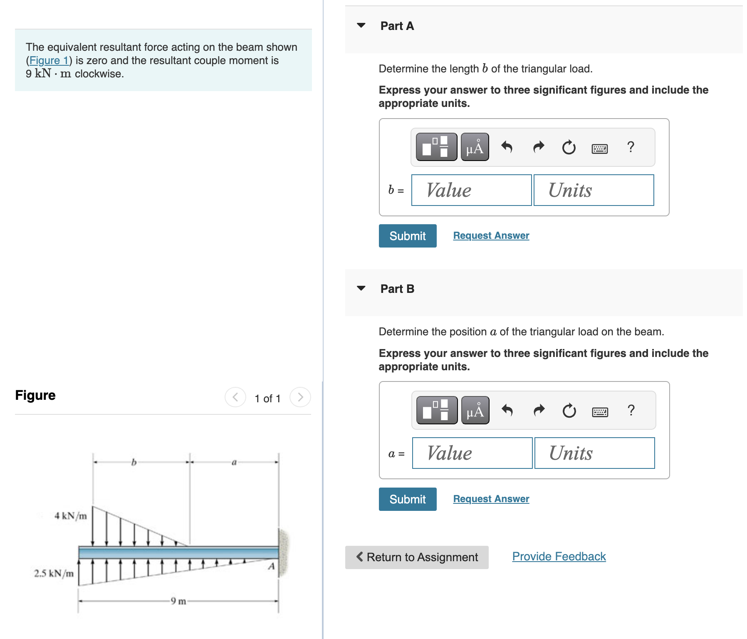Click the μÅ units icon in Part A editor
The image size is (747, 639).
coord(474,147)
